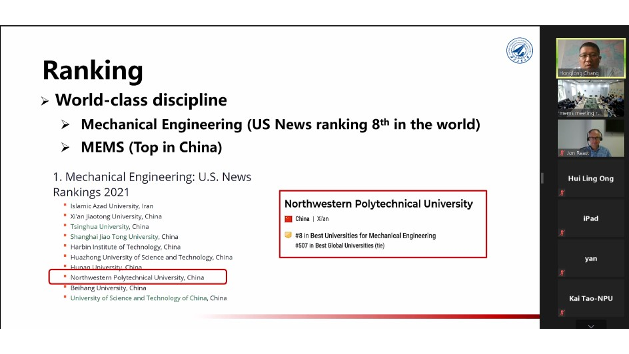Open University of Science and Technology of China link
This screenshot has height=354, width=629.
[138, 298]
